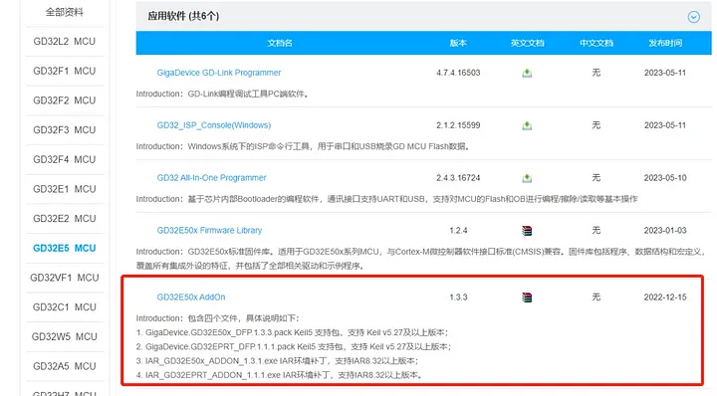Click the IAR_GD32E50x_ADDON_1.3.1.exe description line
Image resolution: width=717 pixels, height=396 pixels.
[x=278, y=360]
